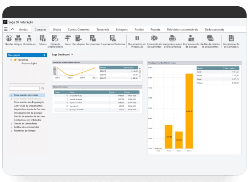The image size is (249, 182).
Task: Click the Artigos ribbon icon
Action: [18, 38]
